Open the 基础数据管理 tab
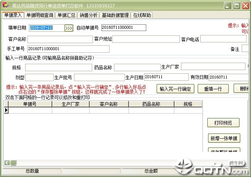Screen dimensions: 251x177 (115, 15)
